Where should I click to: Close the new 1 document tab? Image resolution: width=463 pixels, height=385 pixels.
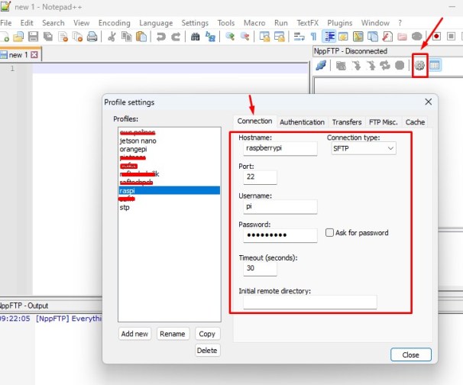pos(34,55)
